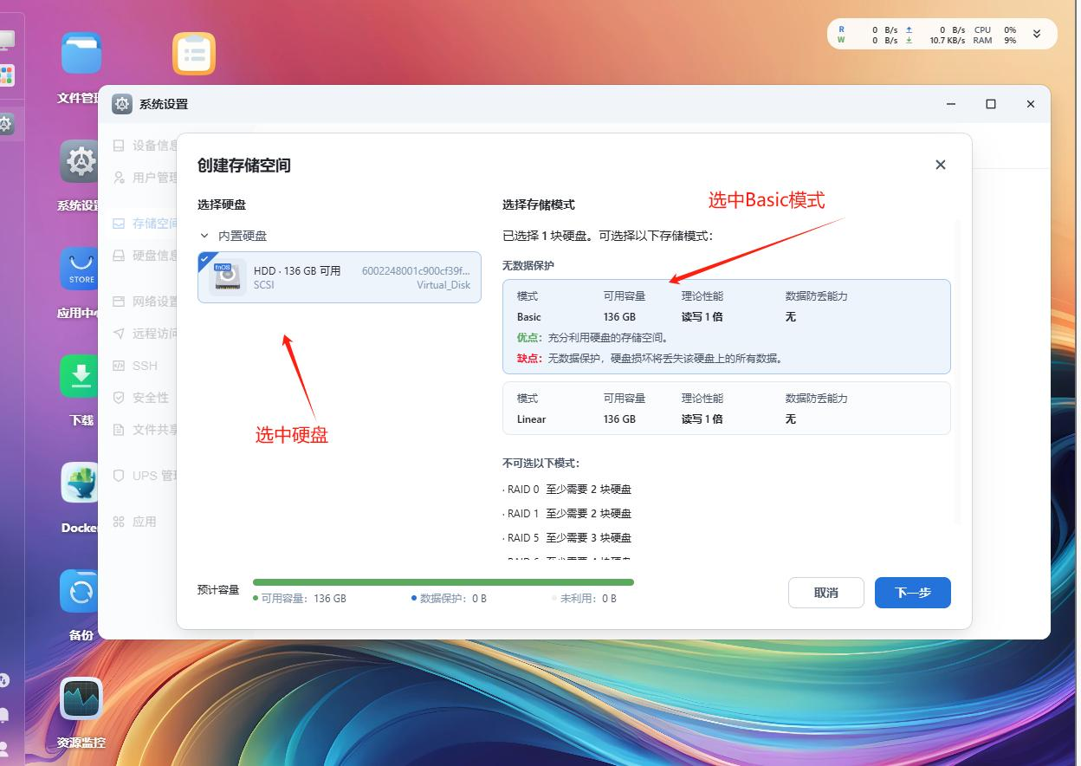Image resolution: width=1081 pixels, height=766 pixels.
Task: Close the 创建存储空间 dialog with X
Action: tap(941, 165)
